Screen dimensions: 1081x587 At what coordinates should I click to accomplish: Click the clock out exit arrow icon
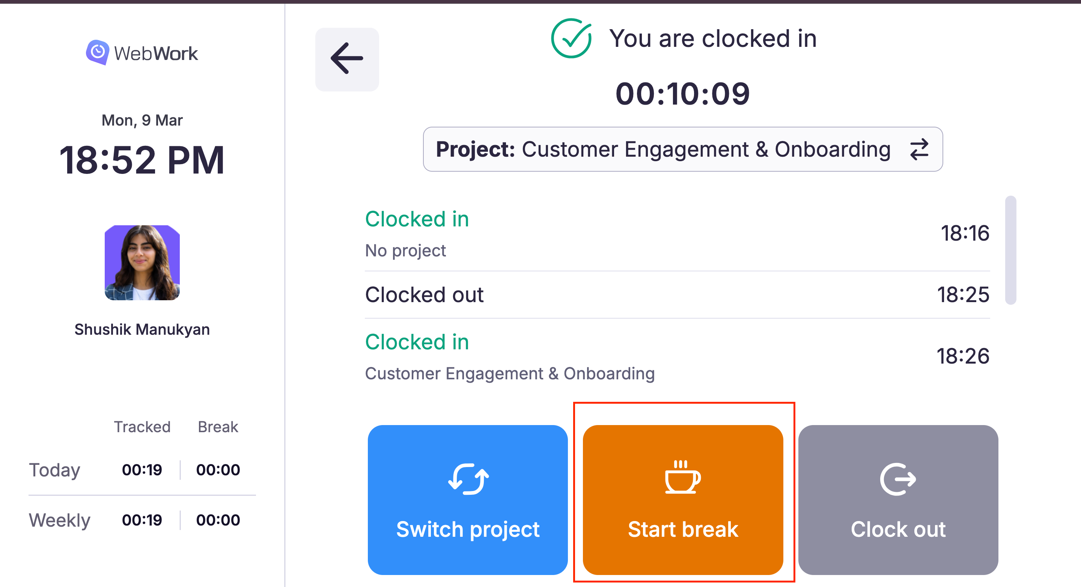pyautogui.click(x=897, y=479)
